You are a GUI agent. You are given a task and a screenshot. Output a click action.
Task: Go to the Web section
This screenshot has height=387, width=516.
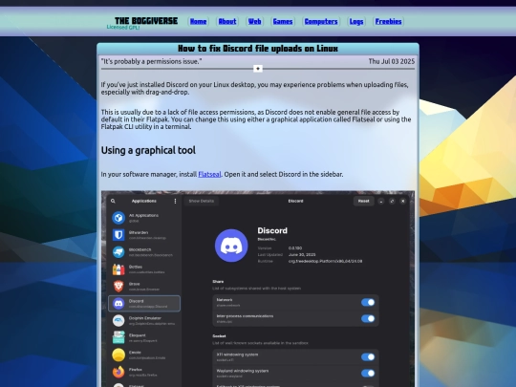(255, 21)
